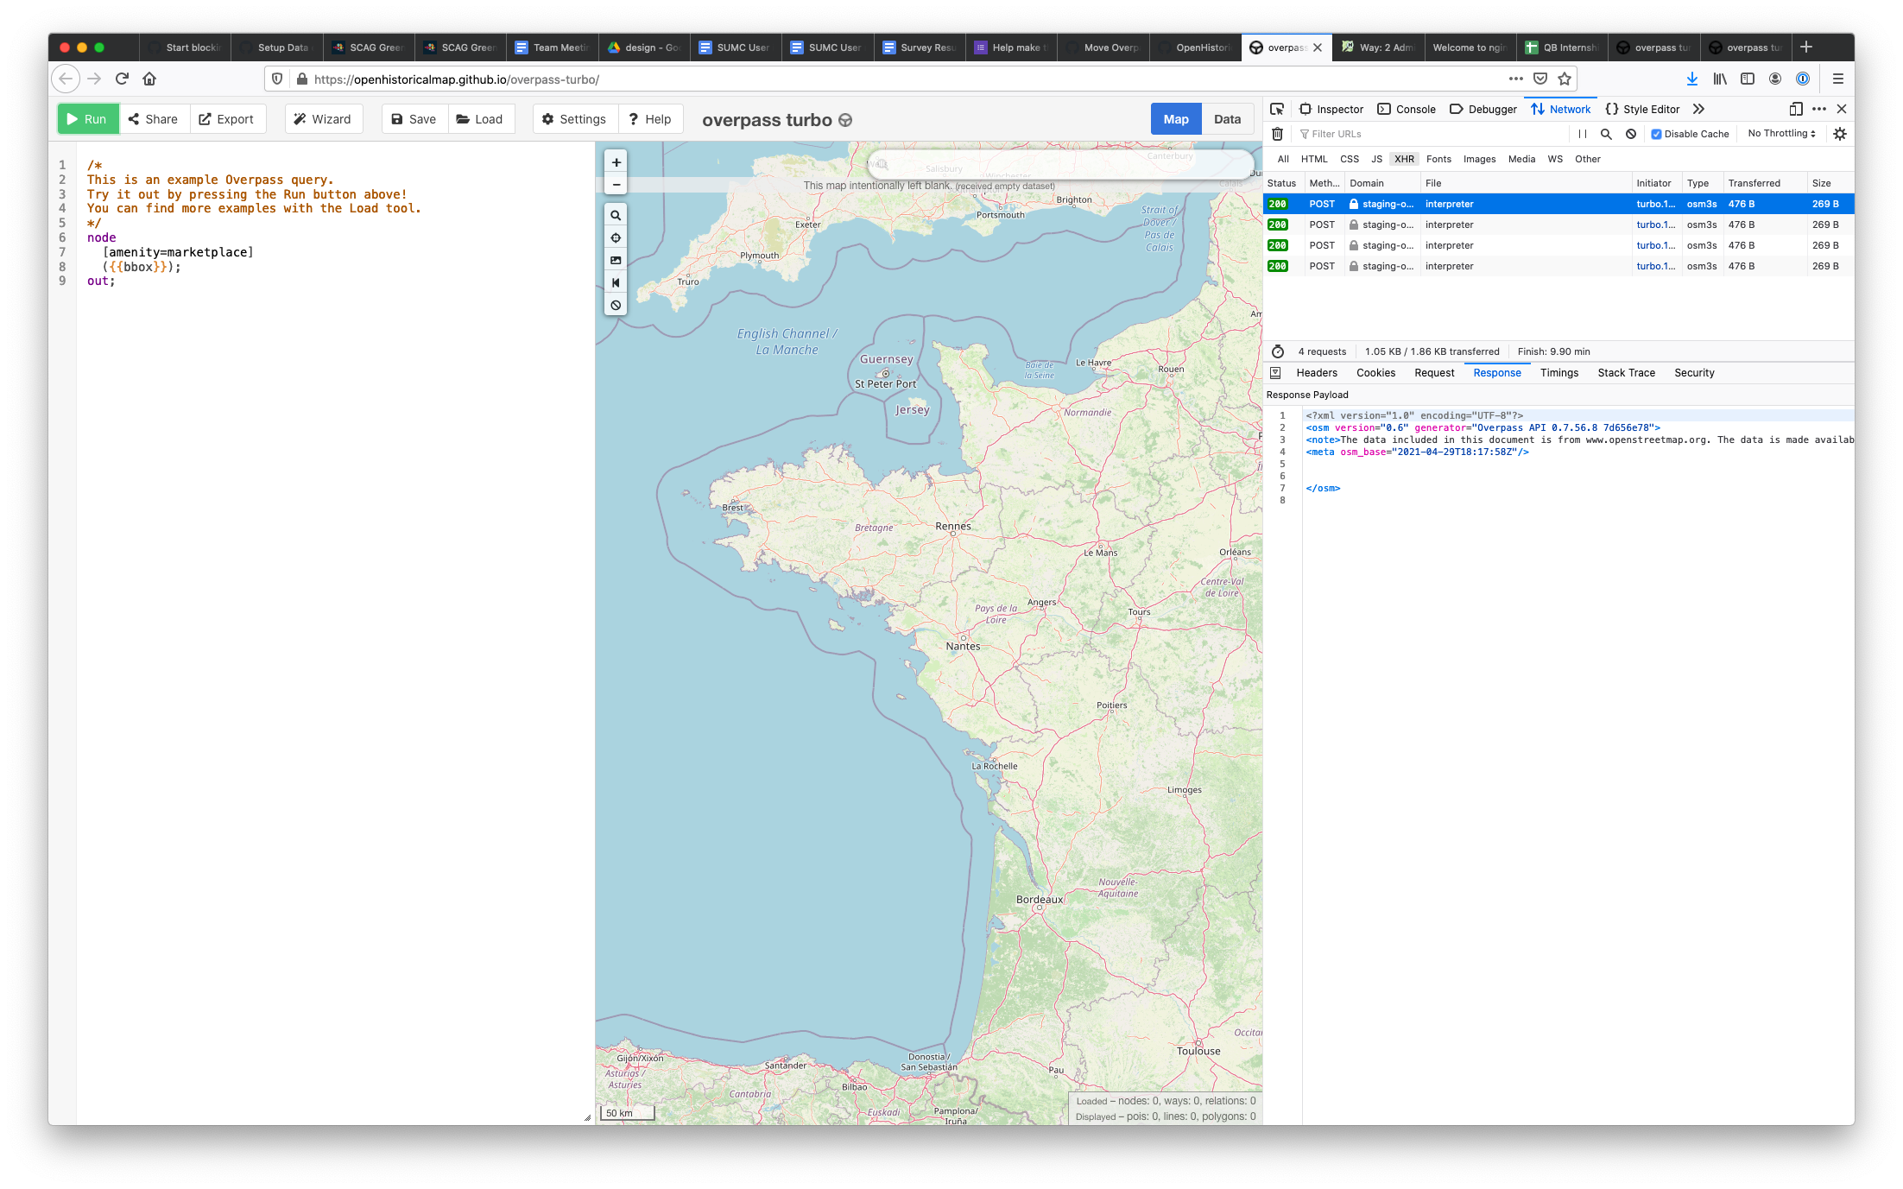Open the query Wizard
1903x1189 pixels.
coord(324,118)
